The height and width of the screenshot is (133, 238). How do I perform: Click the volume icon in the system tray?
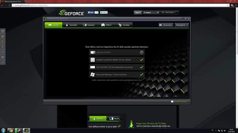coord(225,130)
